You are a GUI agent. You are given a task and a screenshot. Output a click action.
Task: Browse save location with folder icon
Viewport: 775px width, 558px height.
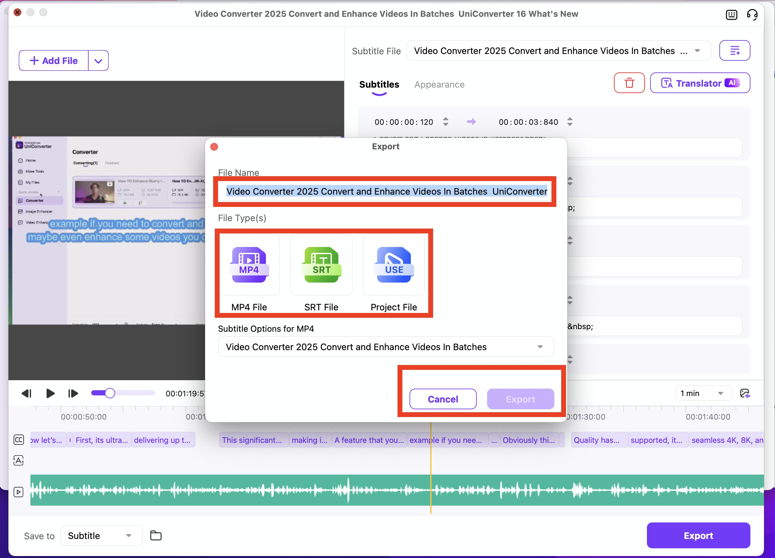[156, 535]
